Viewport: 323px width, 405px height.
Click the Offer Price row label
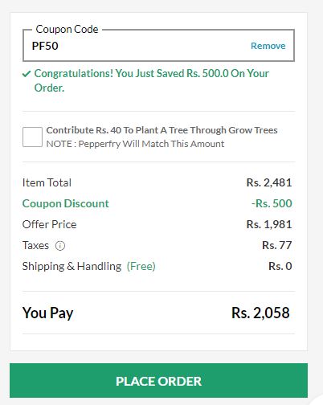[50, 224]
